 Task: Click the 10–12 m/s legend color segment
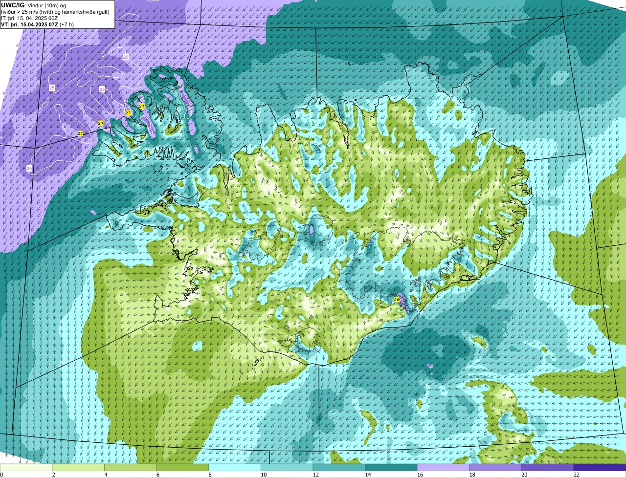click(x=287, y=468)
